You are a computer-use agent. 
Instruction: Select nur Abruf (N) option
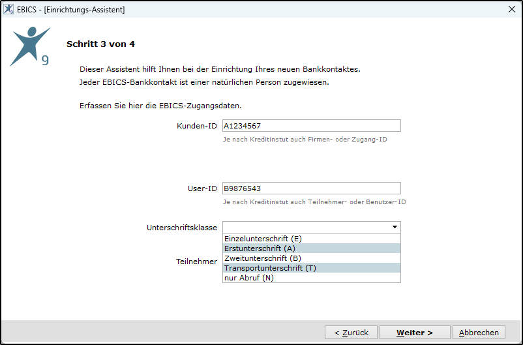coord(312,278)
